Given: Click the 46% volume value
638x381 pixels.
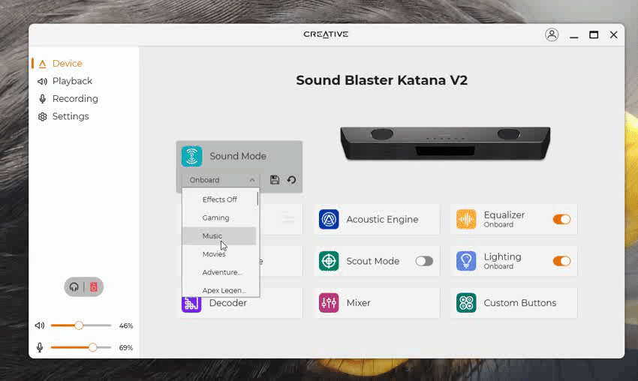Looking at the screenshot, I should pos(126,325).
